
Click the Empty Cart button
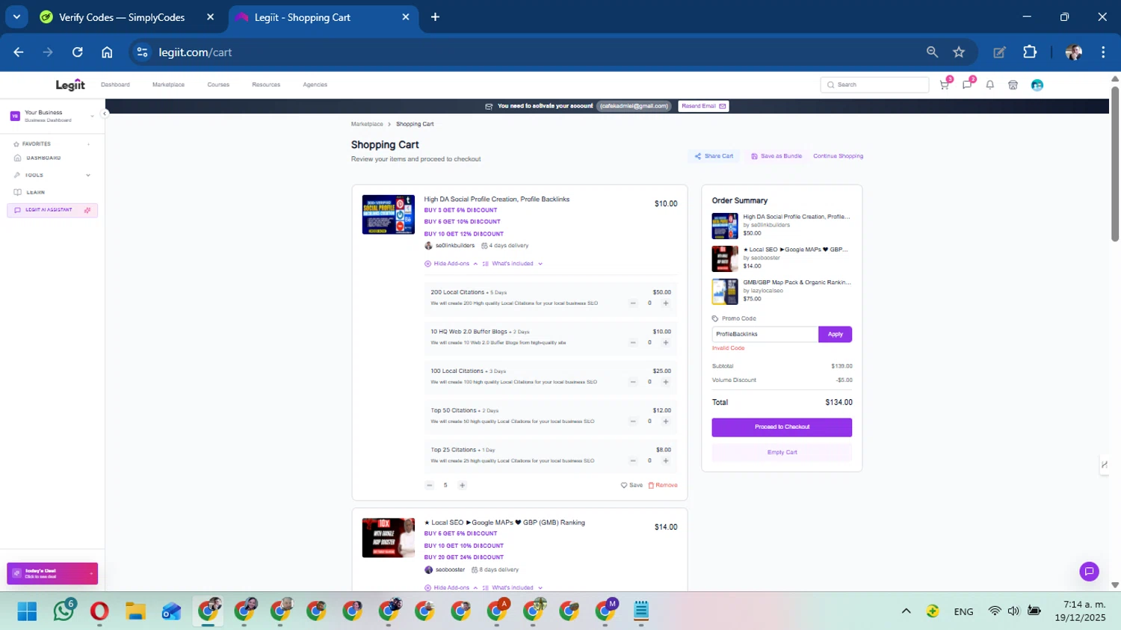782,452
